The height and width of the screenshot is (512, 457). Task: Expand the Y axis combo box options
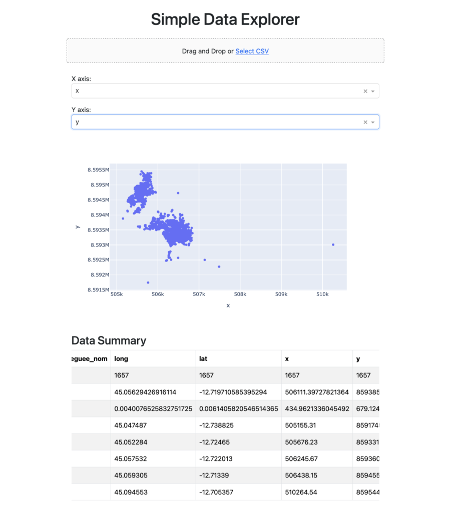(372, 121)
